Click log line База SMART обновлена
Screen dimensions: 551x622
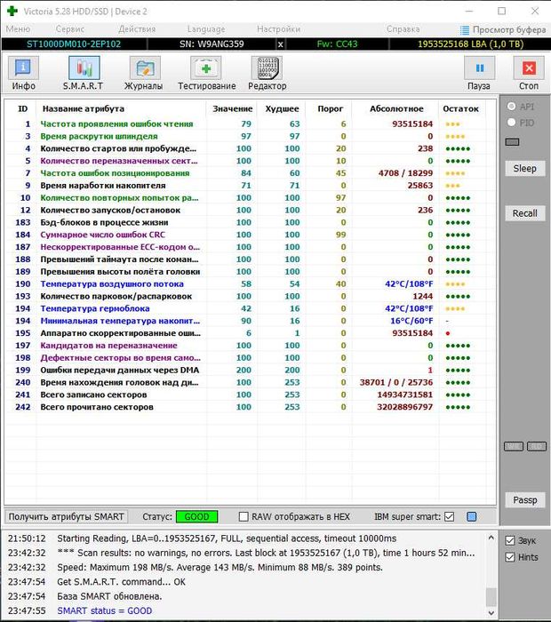[109, 596]
